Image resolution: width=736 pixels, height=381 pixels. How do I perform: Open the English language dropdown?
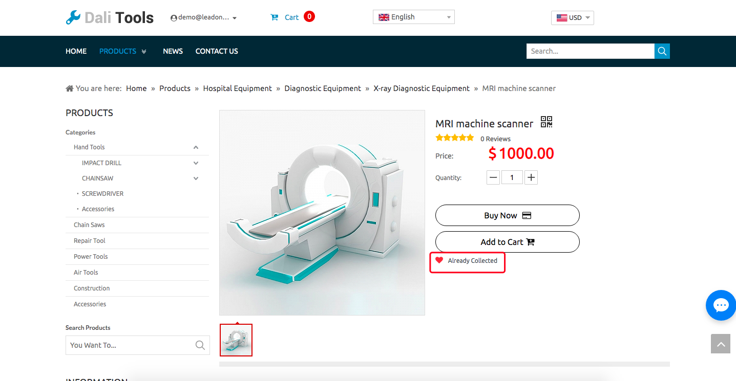pos(413,17)
